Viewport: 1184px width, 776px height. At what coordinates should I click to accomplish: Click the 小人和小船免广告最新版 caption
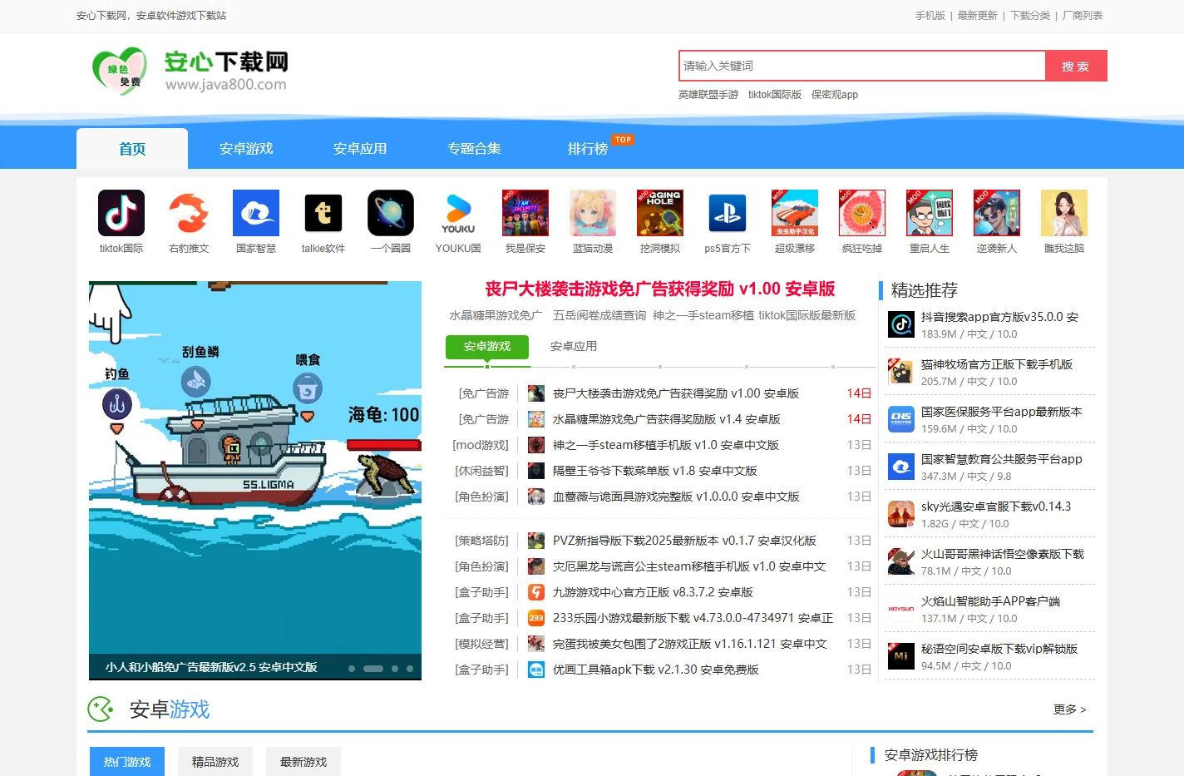pos(211,668)
